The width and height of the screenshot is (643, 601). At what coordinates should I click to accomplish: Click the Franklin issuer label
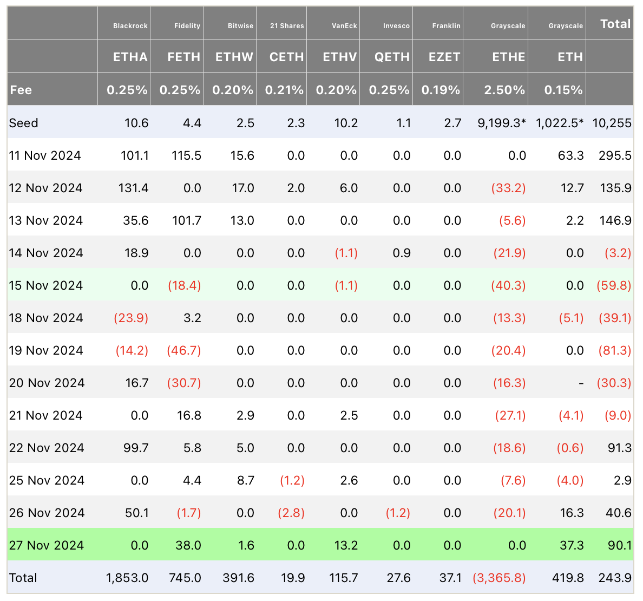[x=446, y=26]
